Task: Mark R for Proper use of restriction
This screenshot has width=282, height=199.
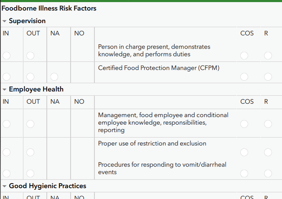Action: 268,152
